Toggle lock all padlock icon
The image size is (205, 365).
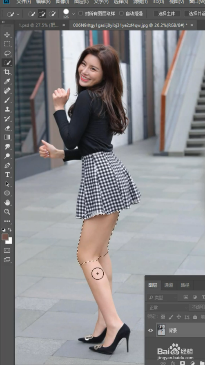pyautogui.click(x=195, y=316)
